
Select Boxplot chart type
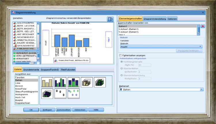[26, 100]
